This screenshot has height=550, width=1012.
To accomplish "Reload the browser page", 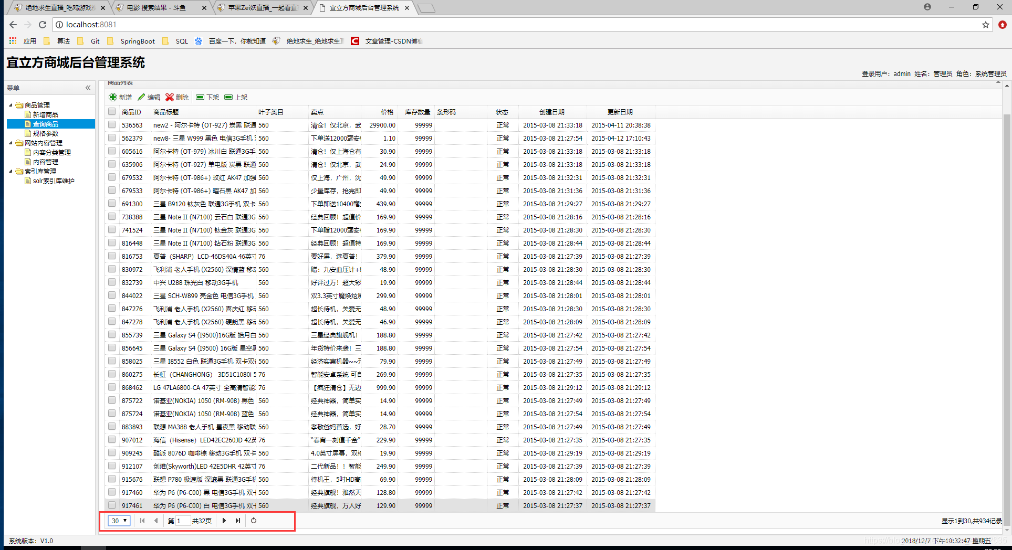I will (43, 25).
